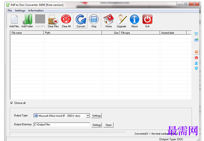The width and height of the screenshot is (204, 141).
Task: Expand the Output Type dropdown arrow
Action: 88,115
